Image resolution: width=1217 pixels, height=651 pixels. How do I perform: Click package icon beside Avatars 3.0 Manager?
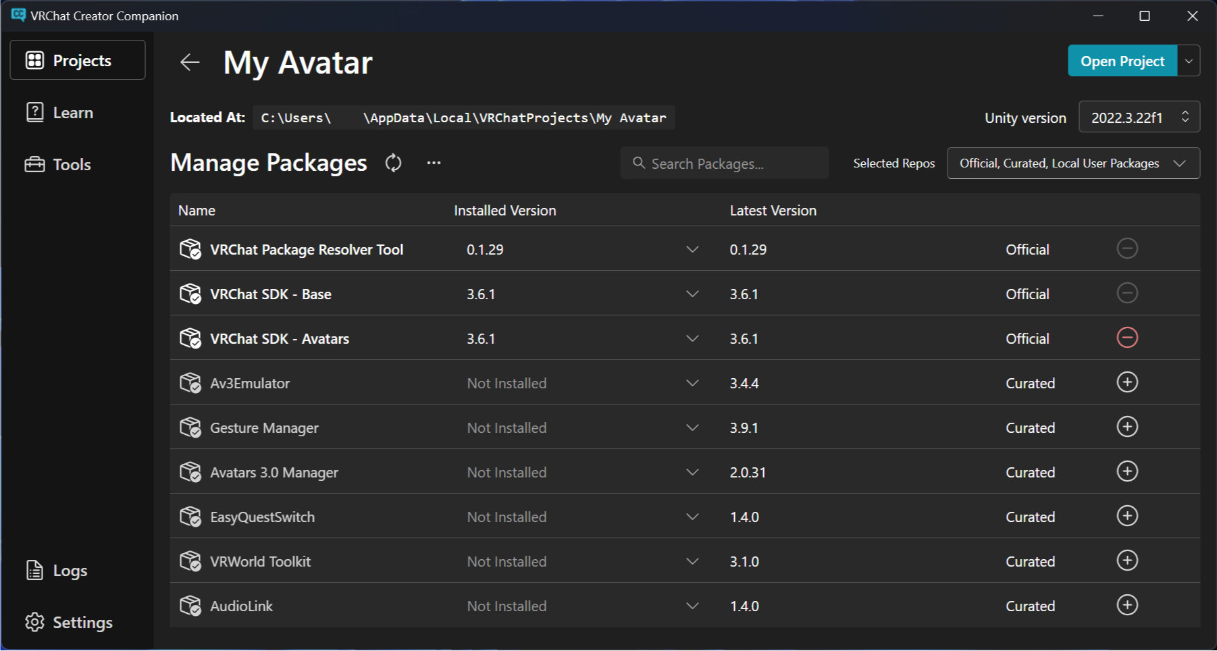pos(190,472)
